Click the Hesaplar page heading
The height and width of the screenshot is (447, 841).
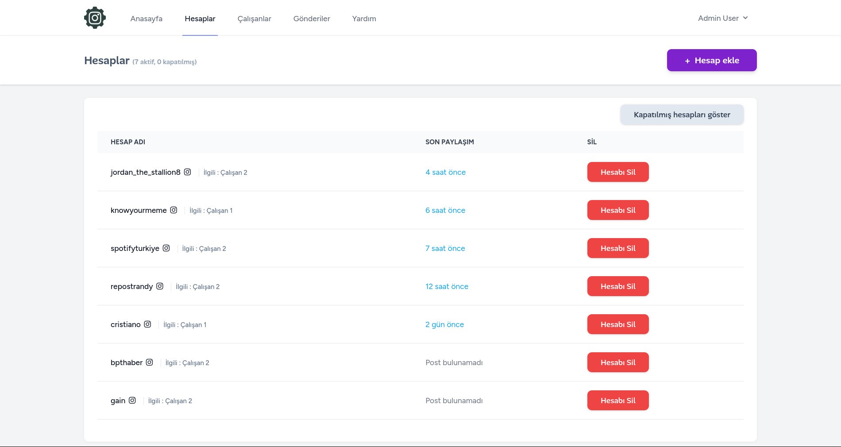pos(107,61)
